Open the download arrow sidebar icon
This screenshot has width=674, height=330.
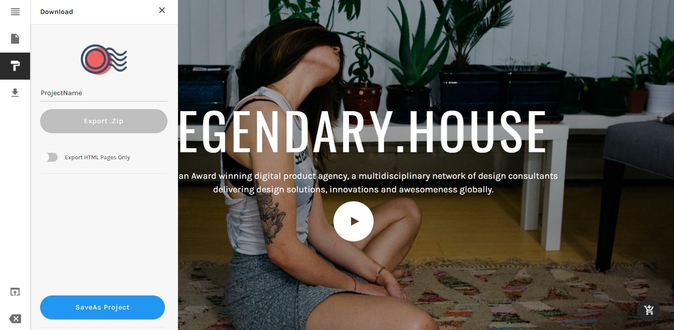pyautogui.click(x=15, y=93)
